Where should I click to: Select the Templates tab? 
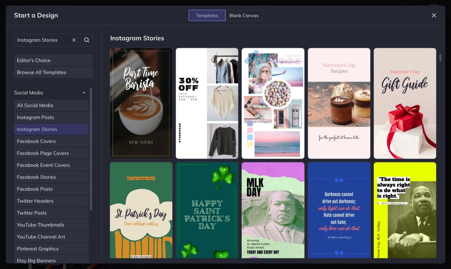(207, 15)
